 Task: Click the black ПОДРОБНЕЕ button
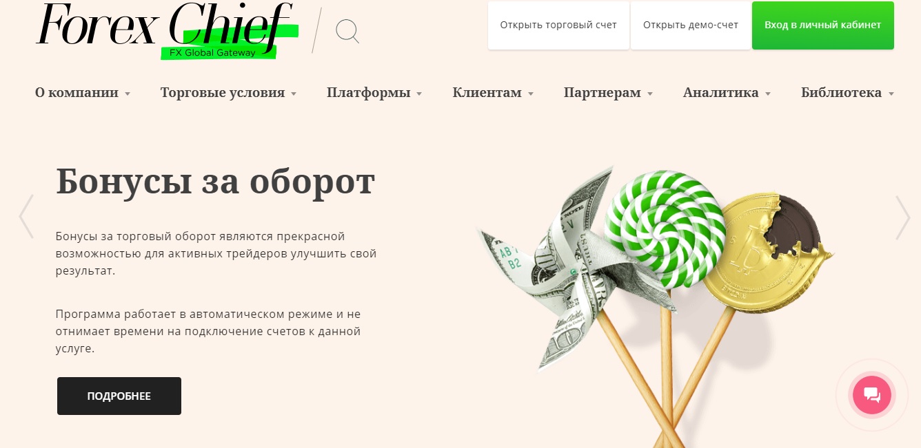tap(119, 396)
